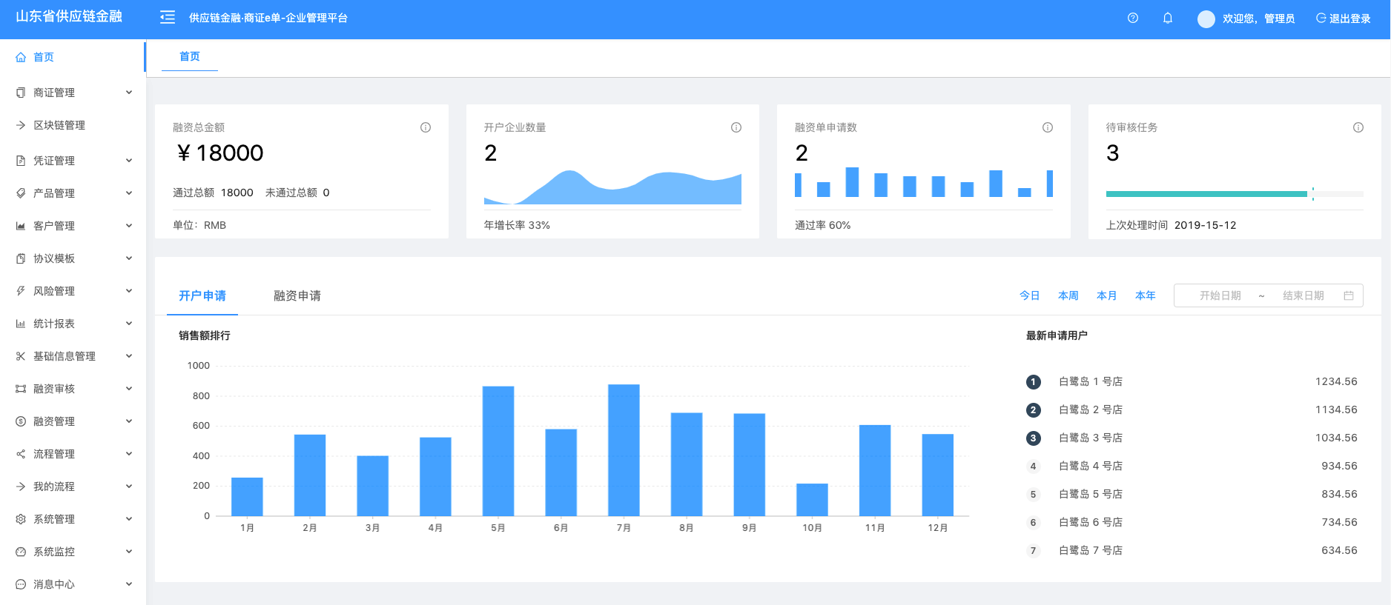Open notifications bell icon
Screen dimensions: 1391x605
(1167, 18)
